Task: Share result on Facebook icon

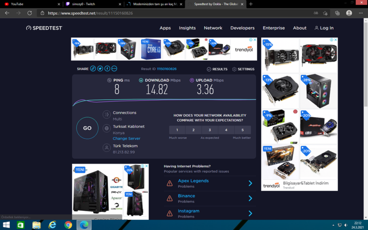Action: point(107,69)
